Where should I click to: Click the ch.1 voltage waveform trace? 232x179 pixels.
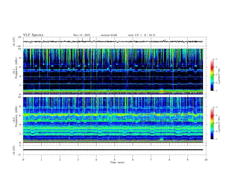[113, 42]
